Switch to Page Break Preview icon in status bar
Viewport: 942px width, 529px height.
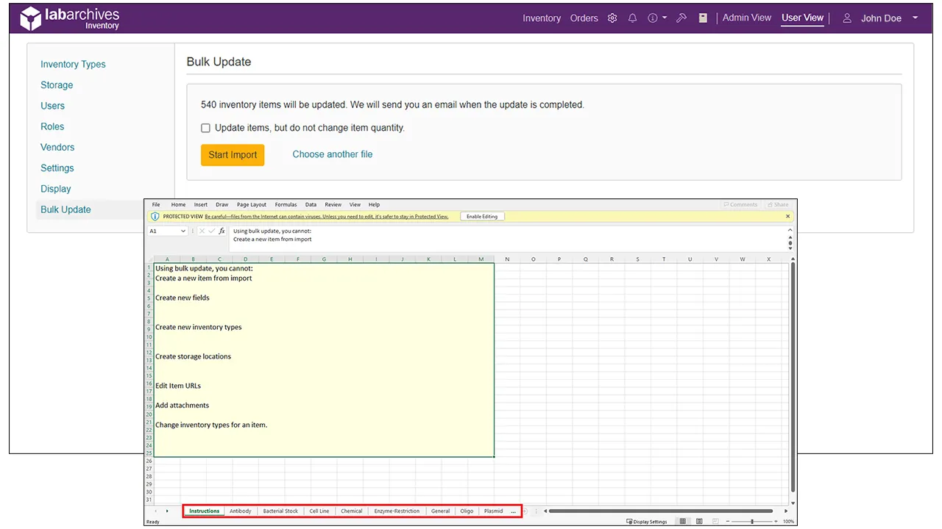point(715,522)
